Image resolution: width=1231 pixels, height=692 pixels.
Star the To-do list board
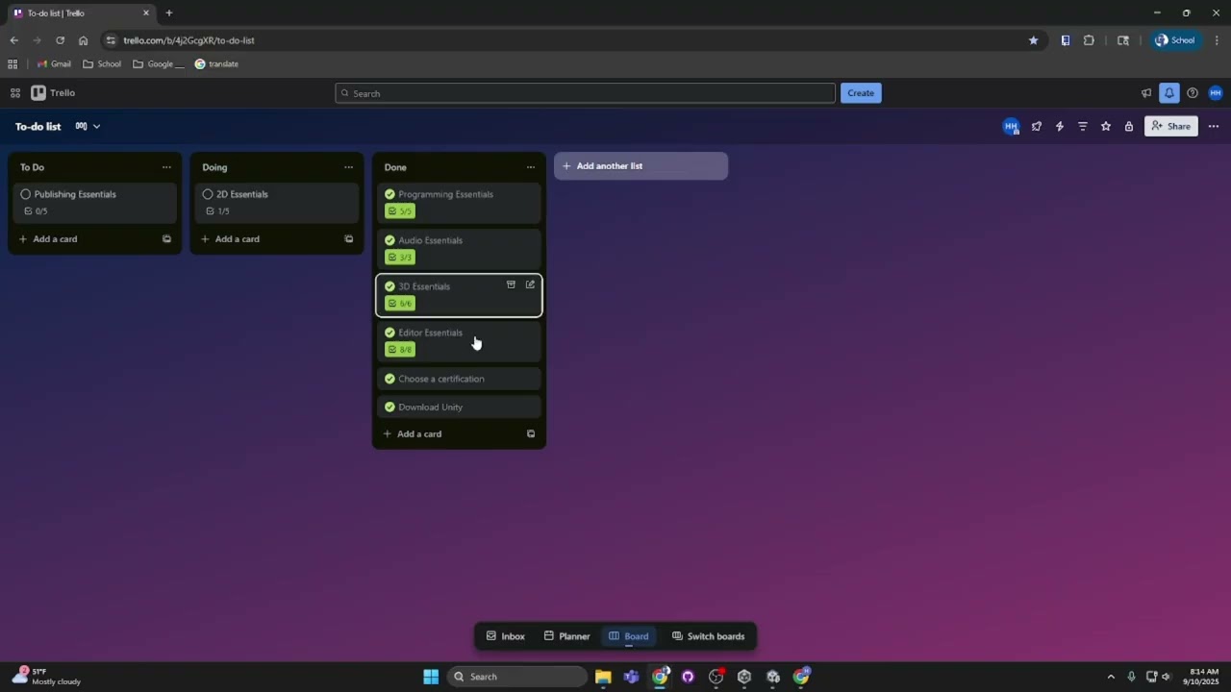pyautogui.click(x=1106, y=126)
